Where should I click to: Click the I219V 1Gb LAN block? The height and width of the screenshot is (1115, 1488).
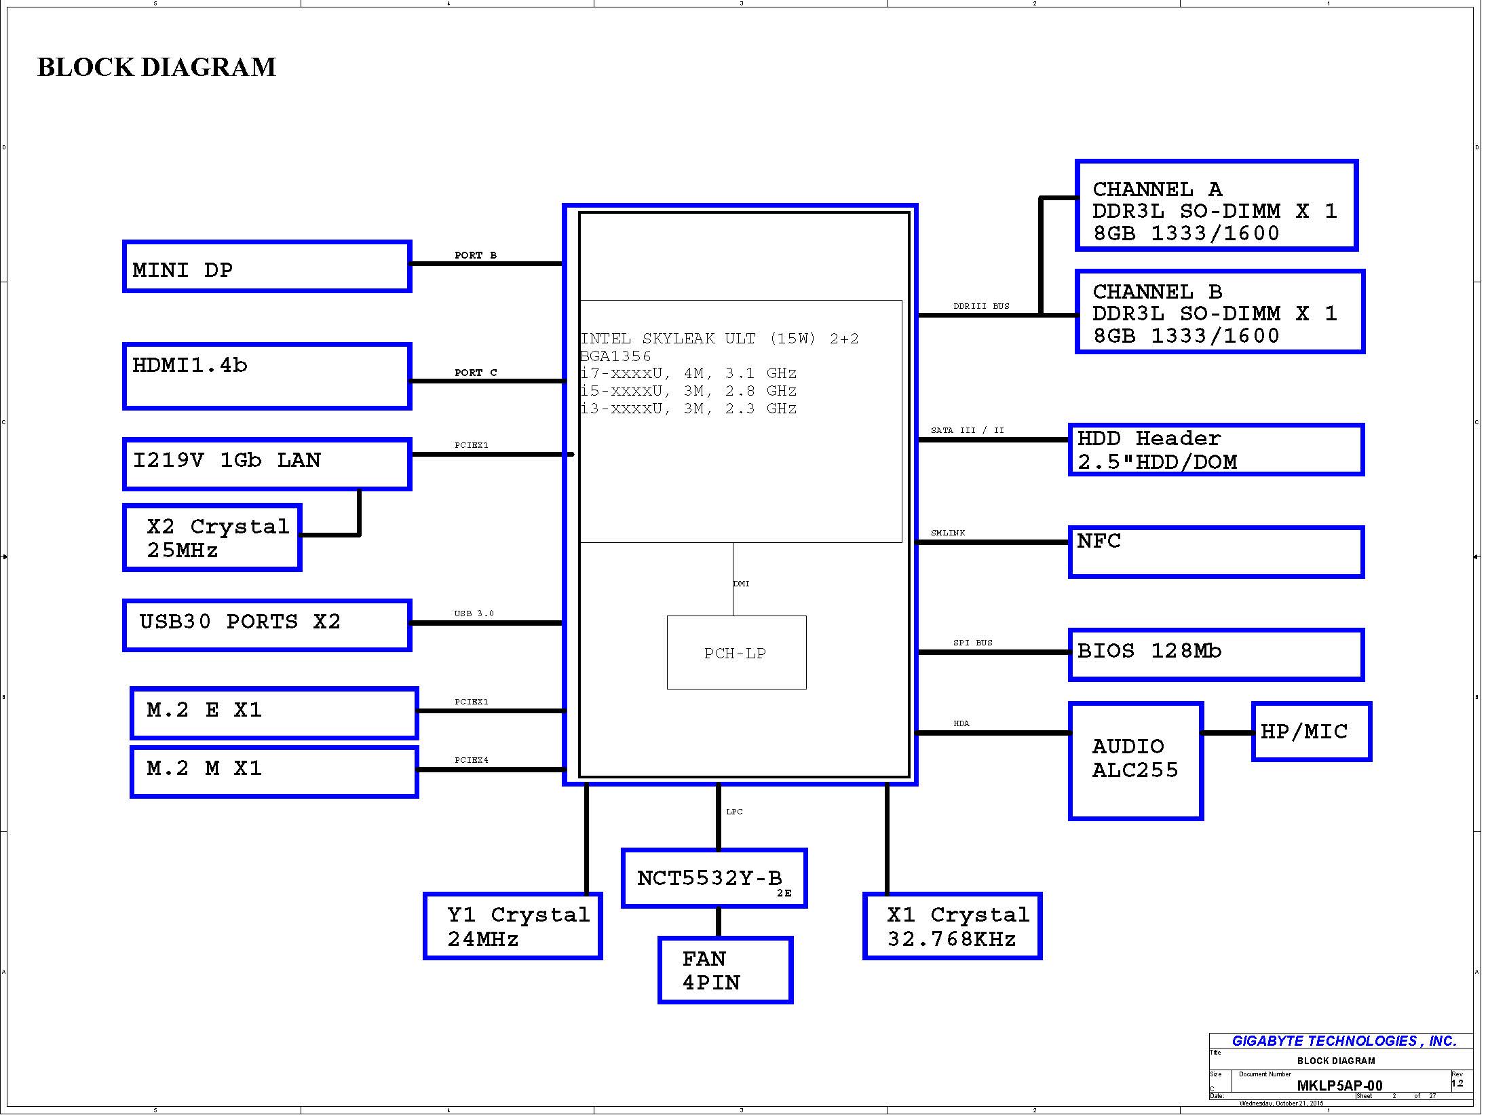pos(267,464)
